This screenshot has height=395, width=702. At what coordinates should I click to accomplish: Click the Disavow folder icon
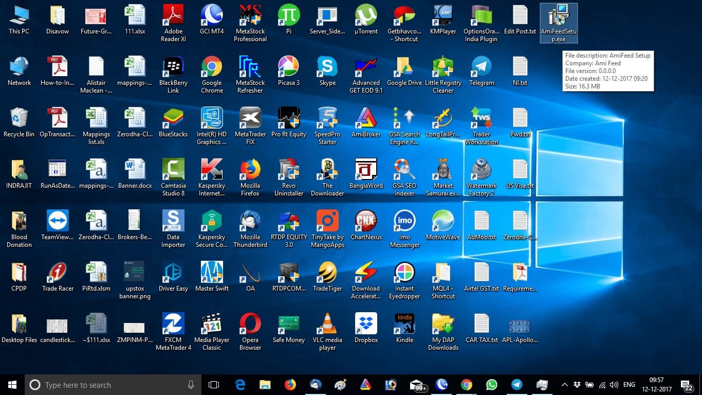(x=58, y=20)
